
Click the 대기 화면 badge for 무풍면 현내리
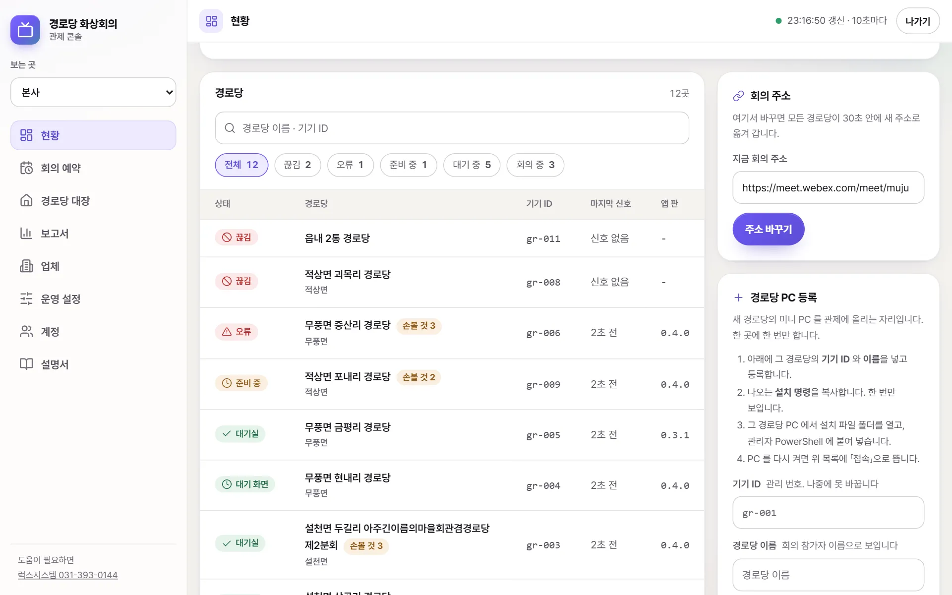tap(245, 484)
